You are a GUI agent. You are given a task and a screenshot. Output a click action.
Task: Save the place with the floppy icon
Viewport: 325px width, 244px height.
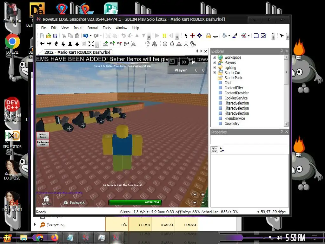click(55, 36)
